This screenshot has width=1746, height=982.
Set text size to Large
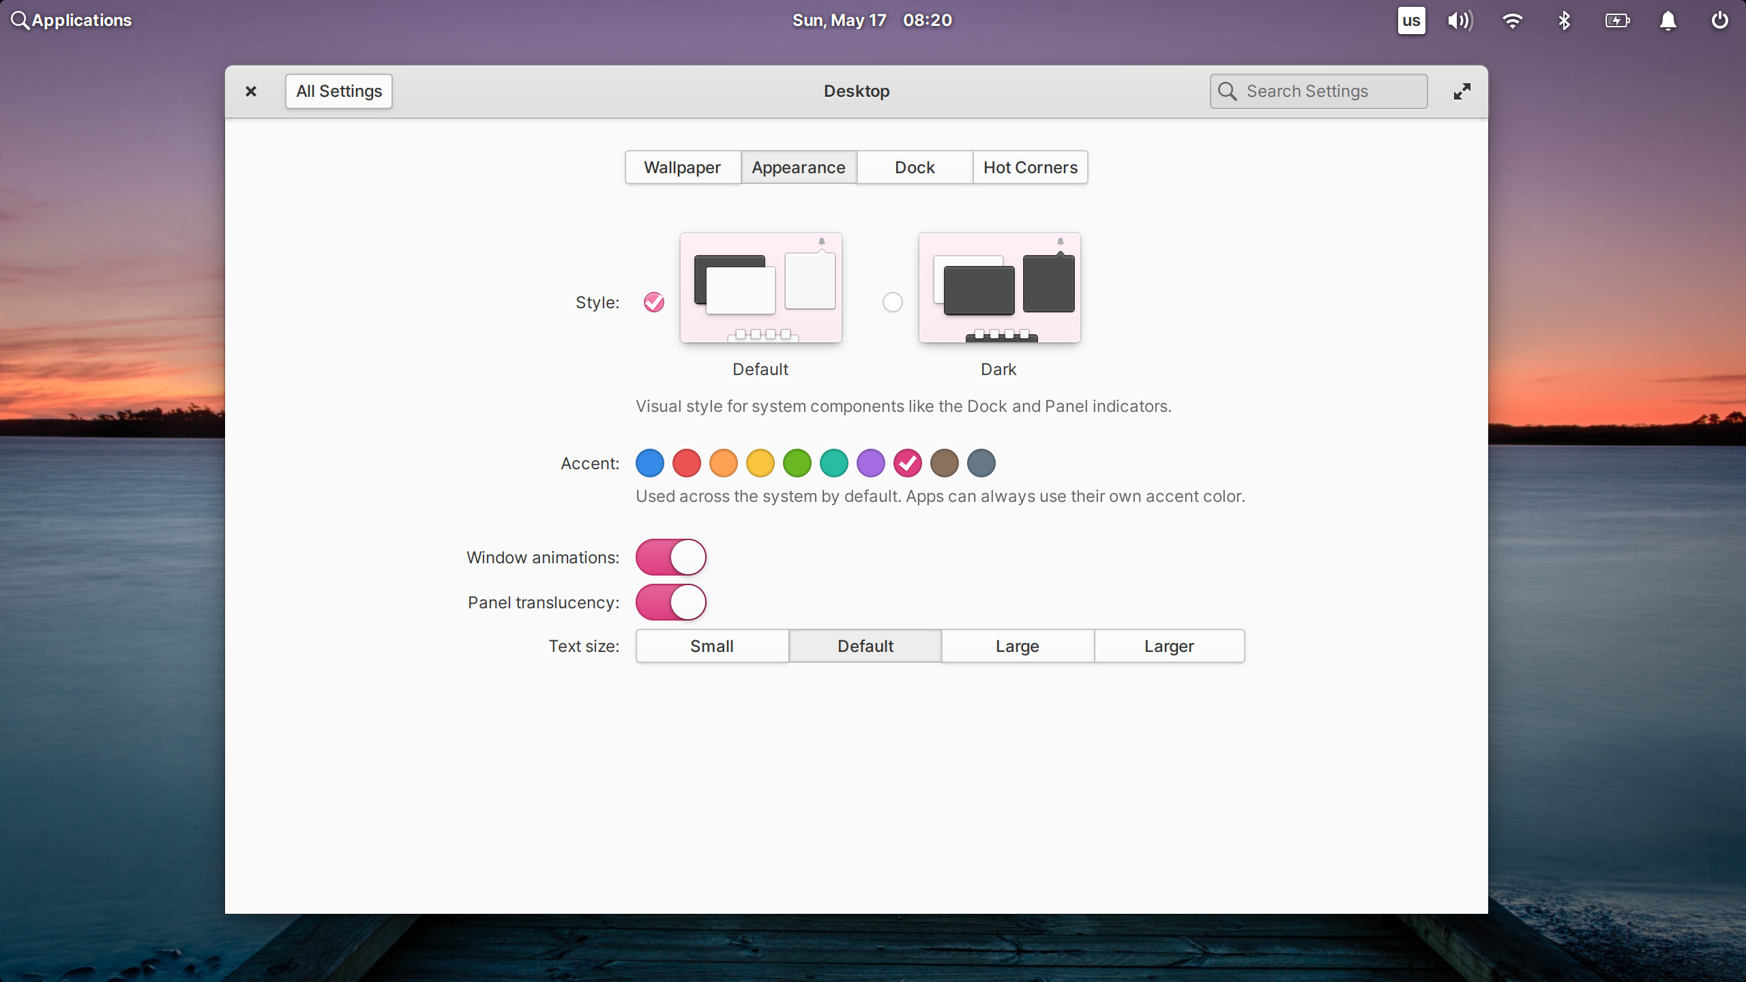(x=1018, y=646)
